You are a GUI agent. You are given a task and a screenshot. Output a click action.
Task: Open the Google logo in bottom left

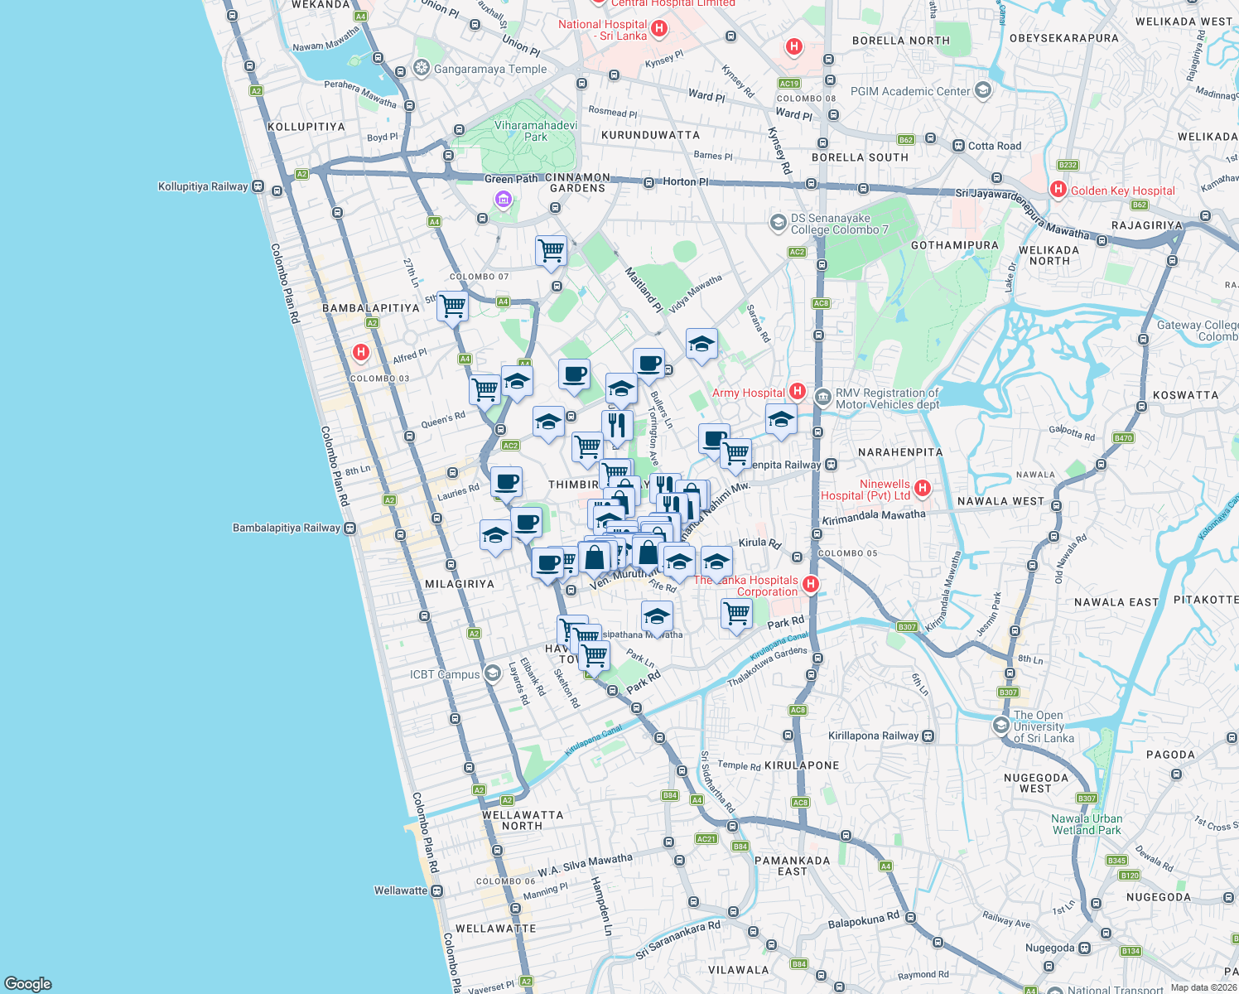click(27, 984)
